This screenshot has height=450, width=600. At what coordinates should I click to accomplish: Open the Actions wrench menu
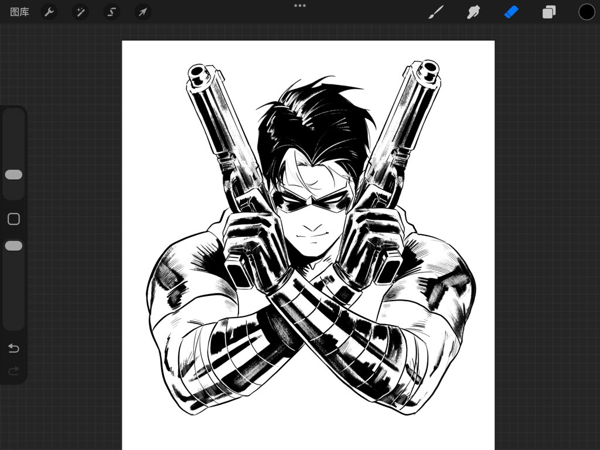(49, 12)
